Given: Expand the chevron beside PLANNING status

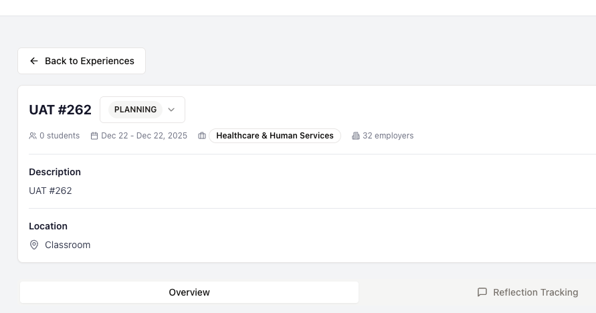Looking at the screenshot, I should coord(171,110).
